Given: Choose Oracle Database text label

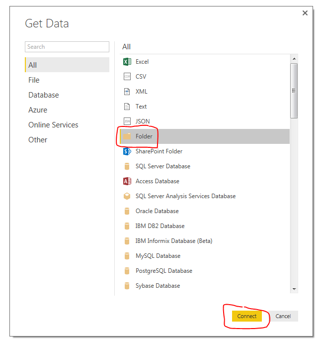Looking at the screenshot, I should pos(157,211).
